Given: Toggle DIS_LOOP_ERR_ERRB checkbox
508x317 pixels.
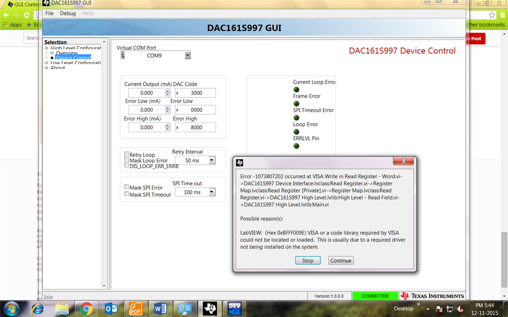Looking at the screenshot, I should point(127,165).
